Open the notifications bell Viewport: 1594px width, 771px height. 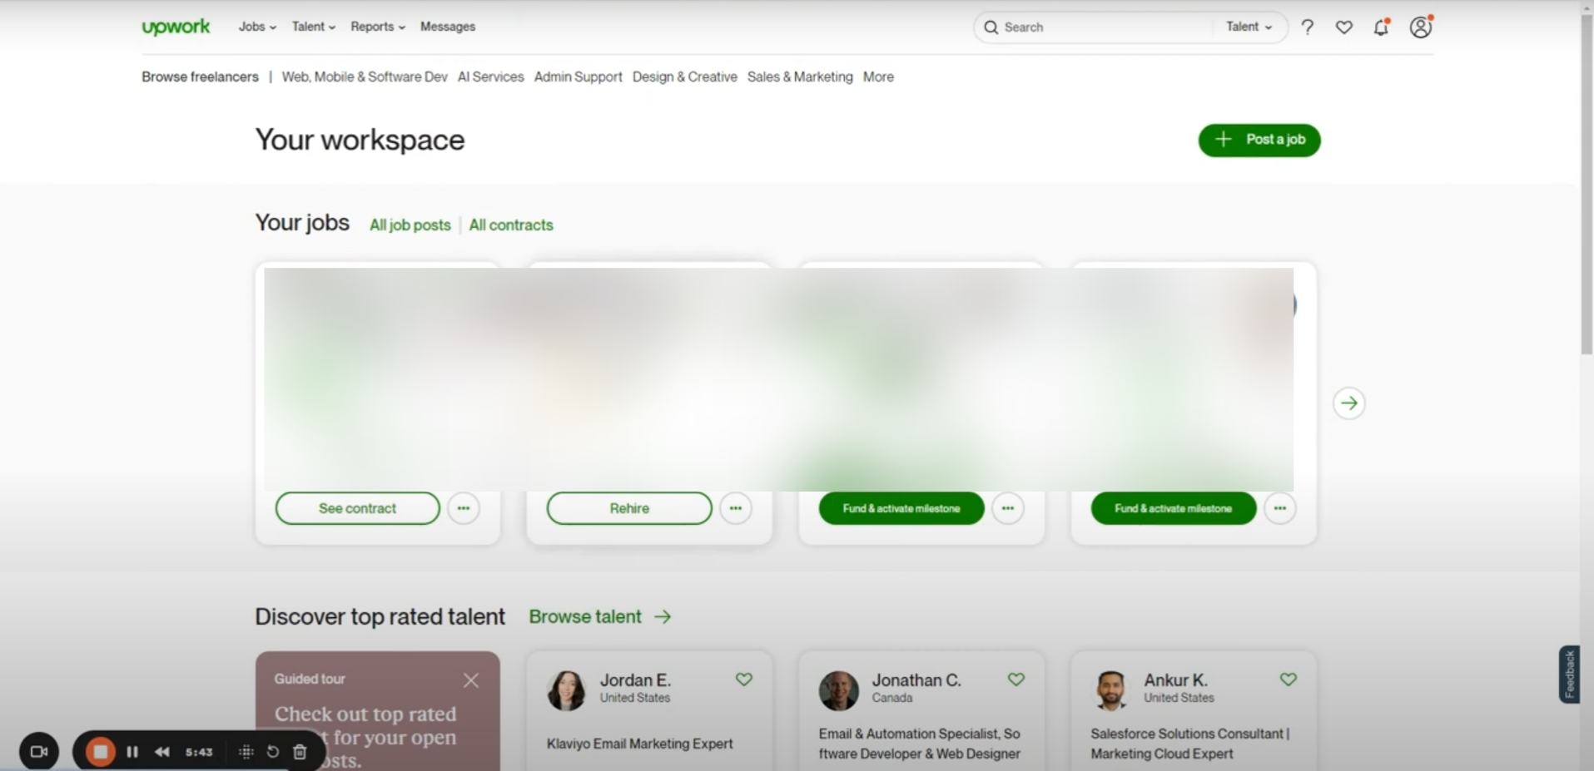(x=1381, y=27)
